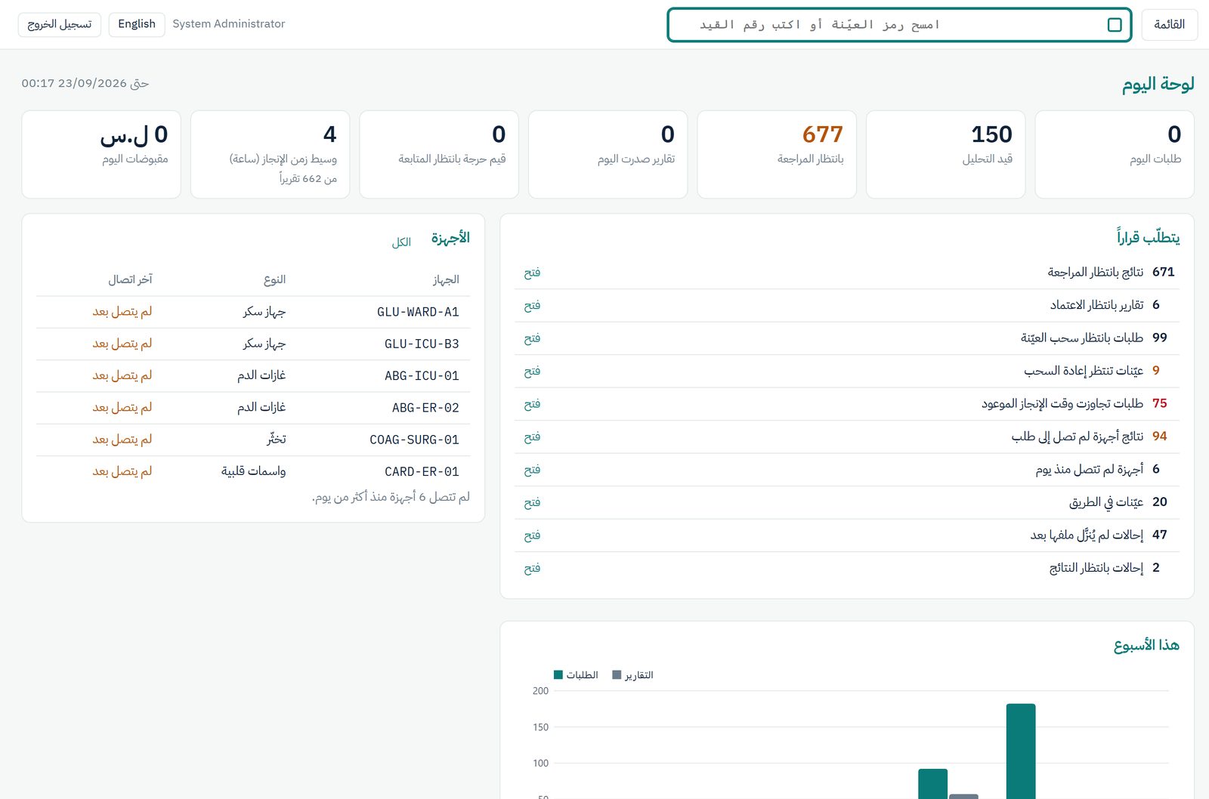This screenshot has width=1209, height=799.
Task: Click the scan icon in search box
Action: coord(1114,25)
